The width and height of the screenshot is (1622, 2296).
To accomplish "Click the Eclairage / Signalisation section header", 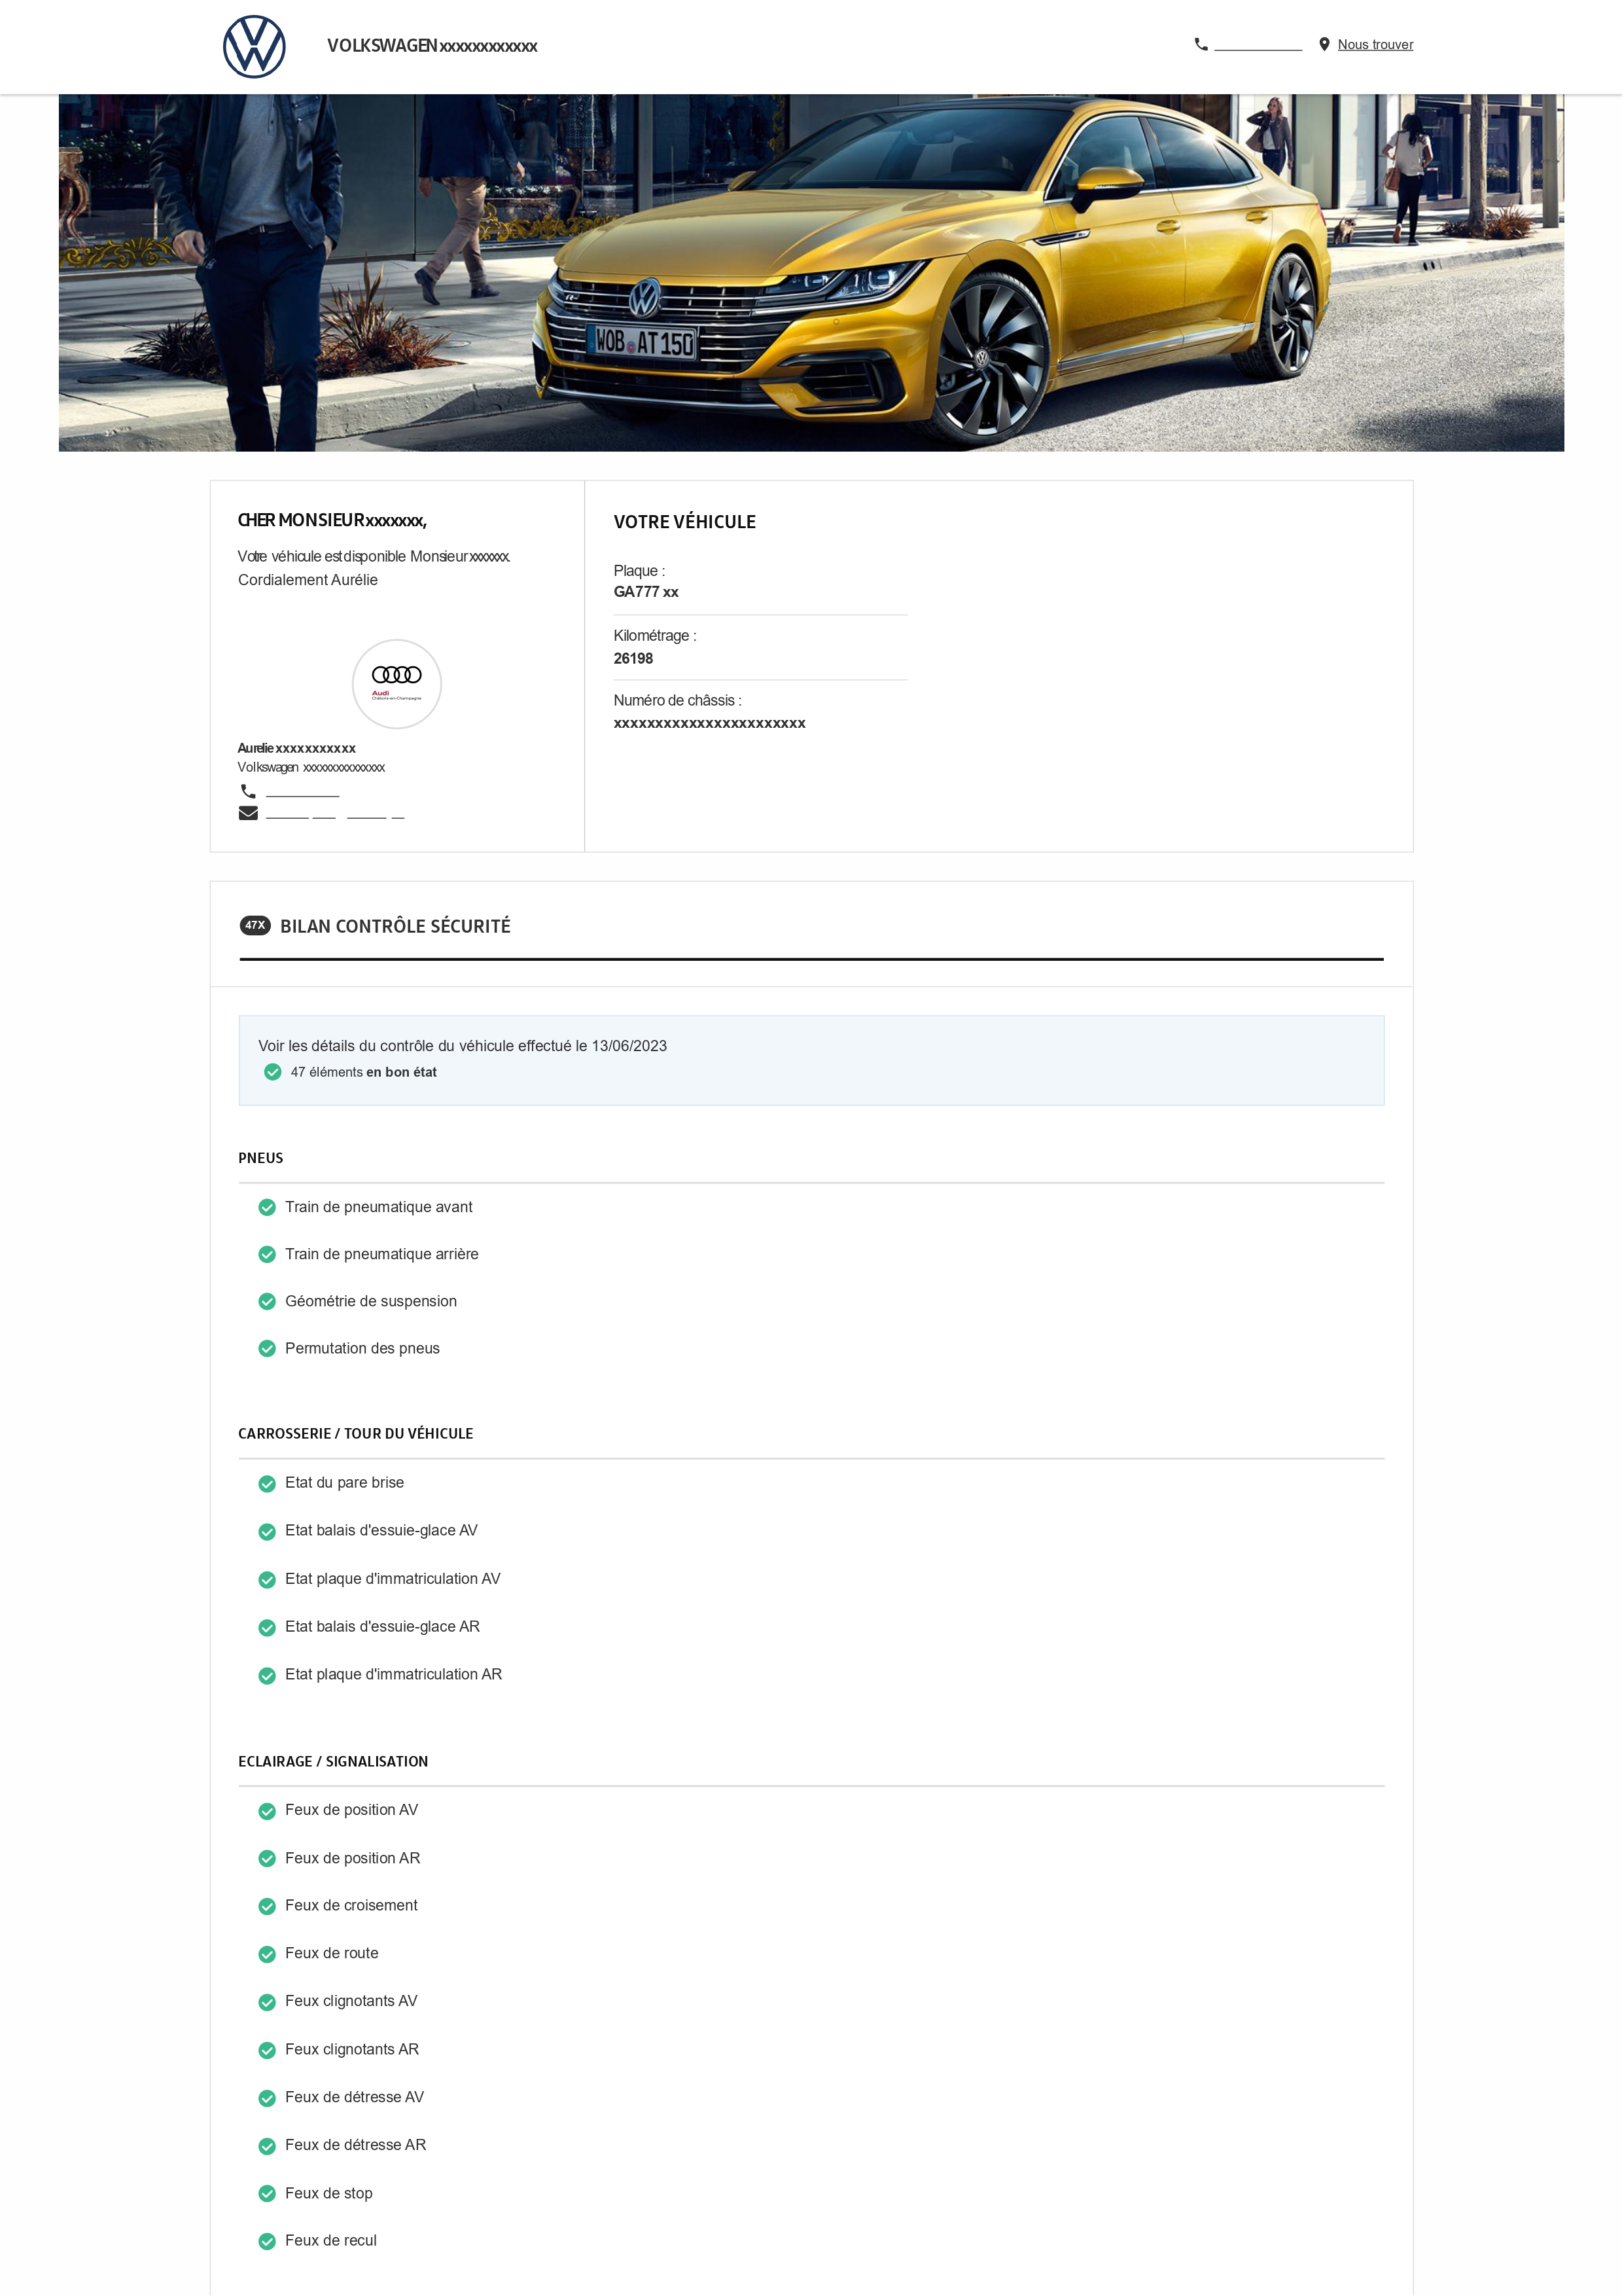I will [333, 1761].
